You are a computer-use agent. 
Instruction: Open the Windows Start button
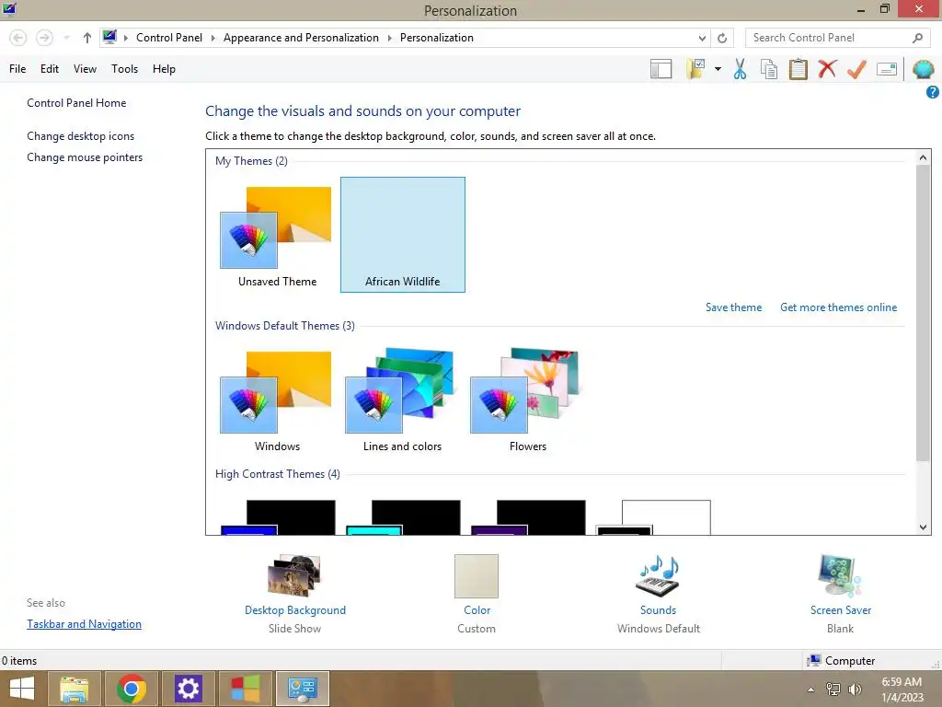[22, 689]
